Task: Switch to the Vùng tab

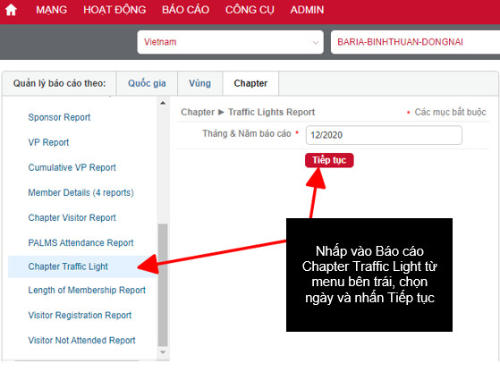Action: [x=200, y=83]
